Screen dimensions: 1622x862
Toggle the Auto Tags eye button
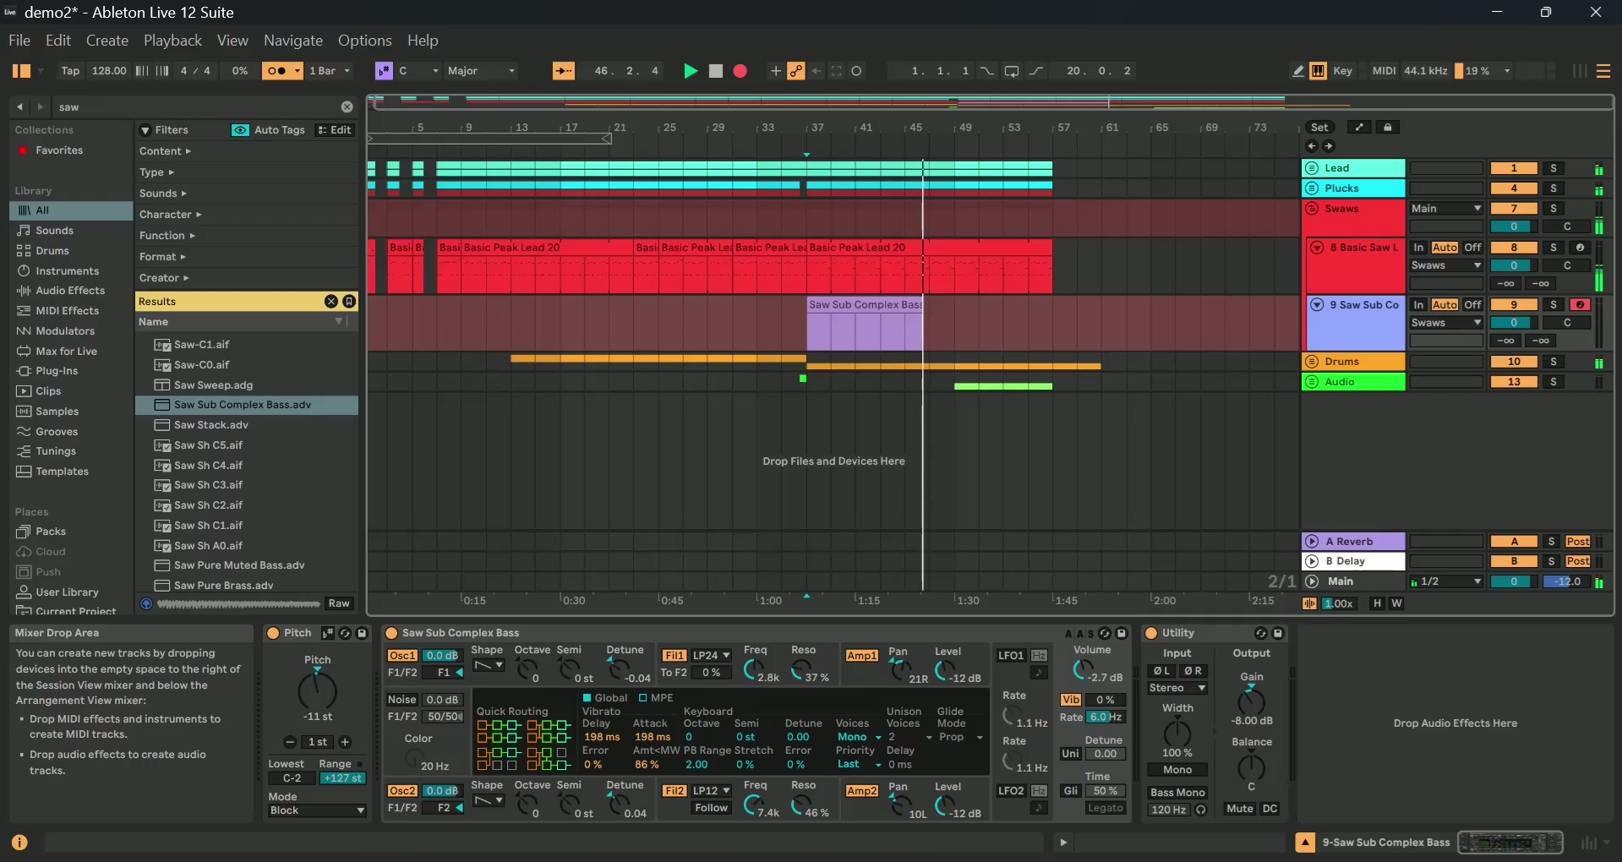coord(240,130)
